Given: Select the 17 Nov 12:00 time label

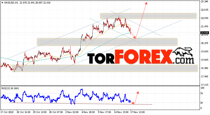Looking at the screenshot, I should (x=138, y=112).
